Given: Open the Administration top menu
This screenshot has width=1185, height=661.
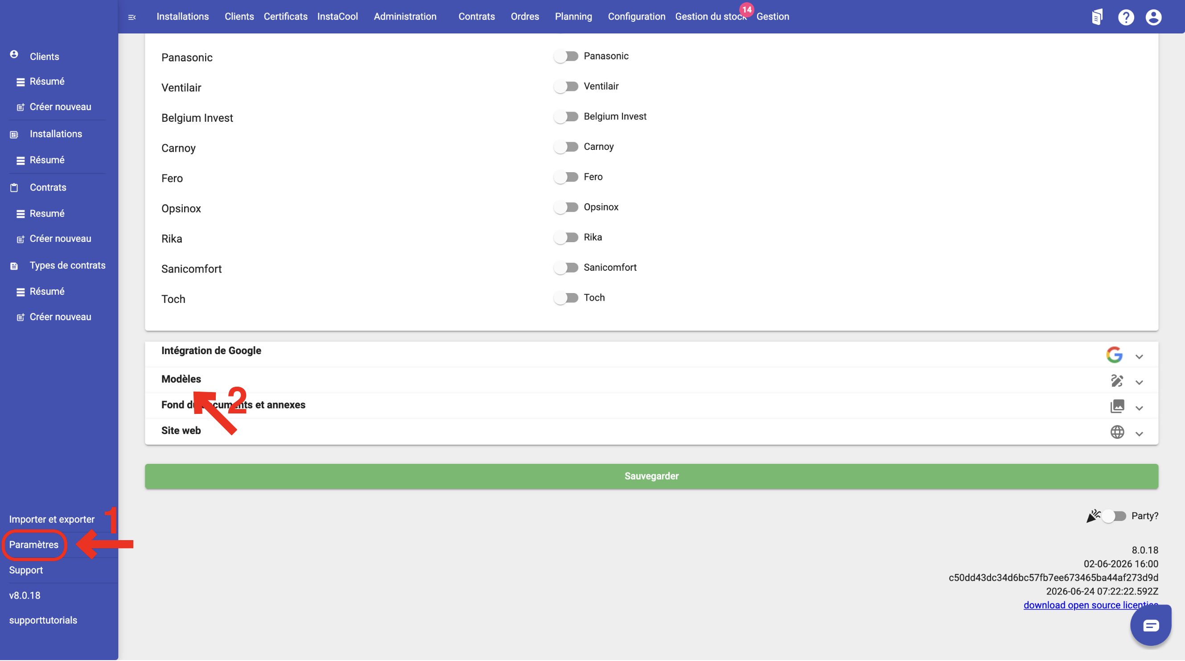Looking at the screenshot, I should tap(405, 17).
